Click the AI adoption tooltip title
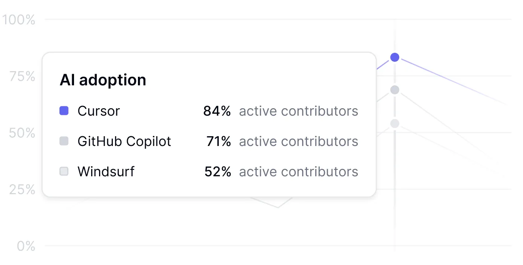 [x=103, y=80]
